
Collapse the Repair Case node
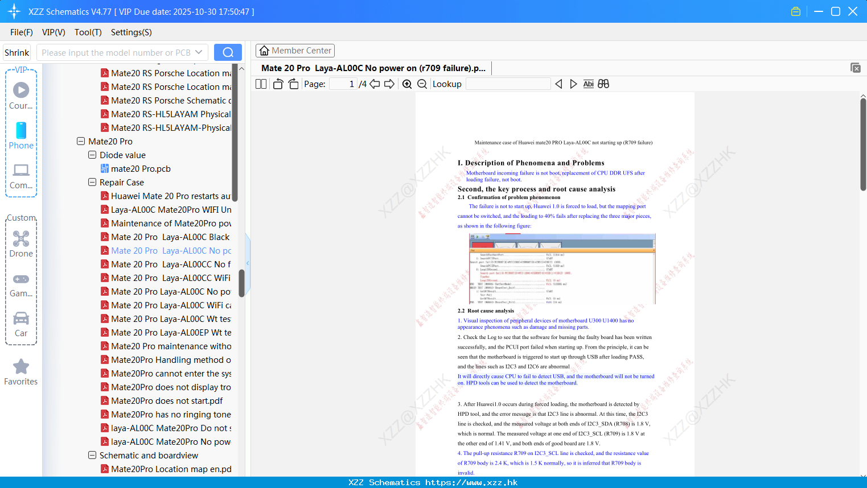tap(92, 182)
